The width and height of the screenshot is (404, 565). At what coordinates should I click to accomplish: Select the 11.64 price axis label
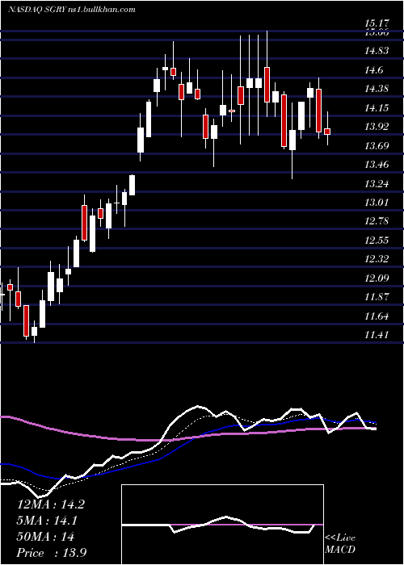[377, 316]
